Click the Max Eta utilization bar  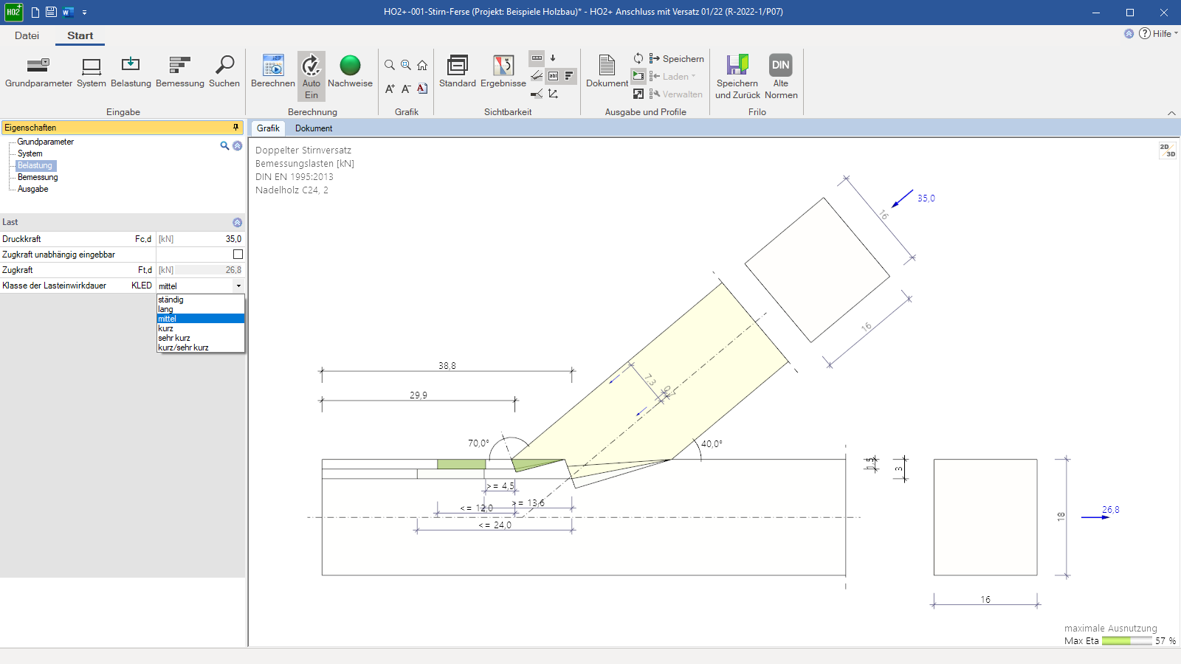pyautogui.click(x=1126, y=641)
